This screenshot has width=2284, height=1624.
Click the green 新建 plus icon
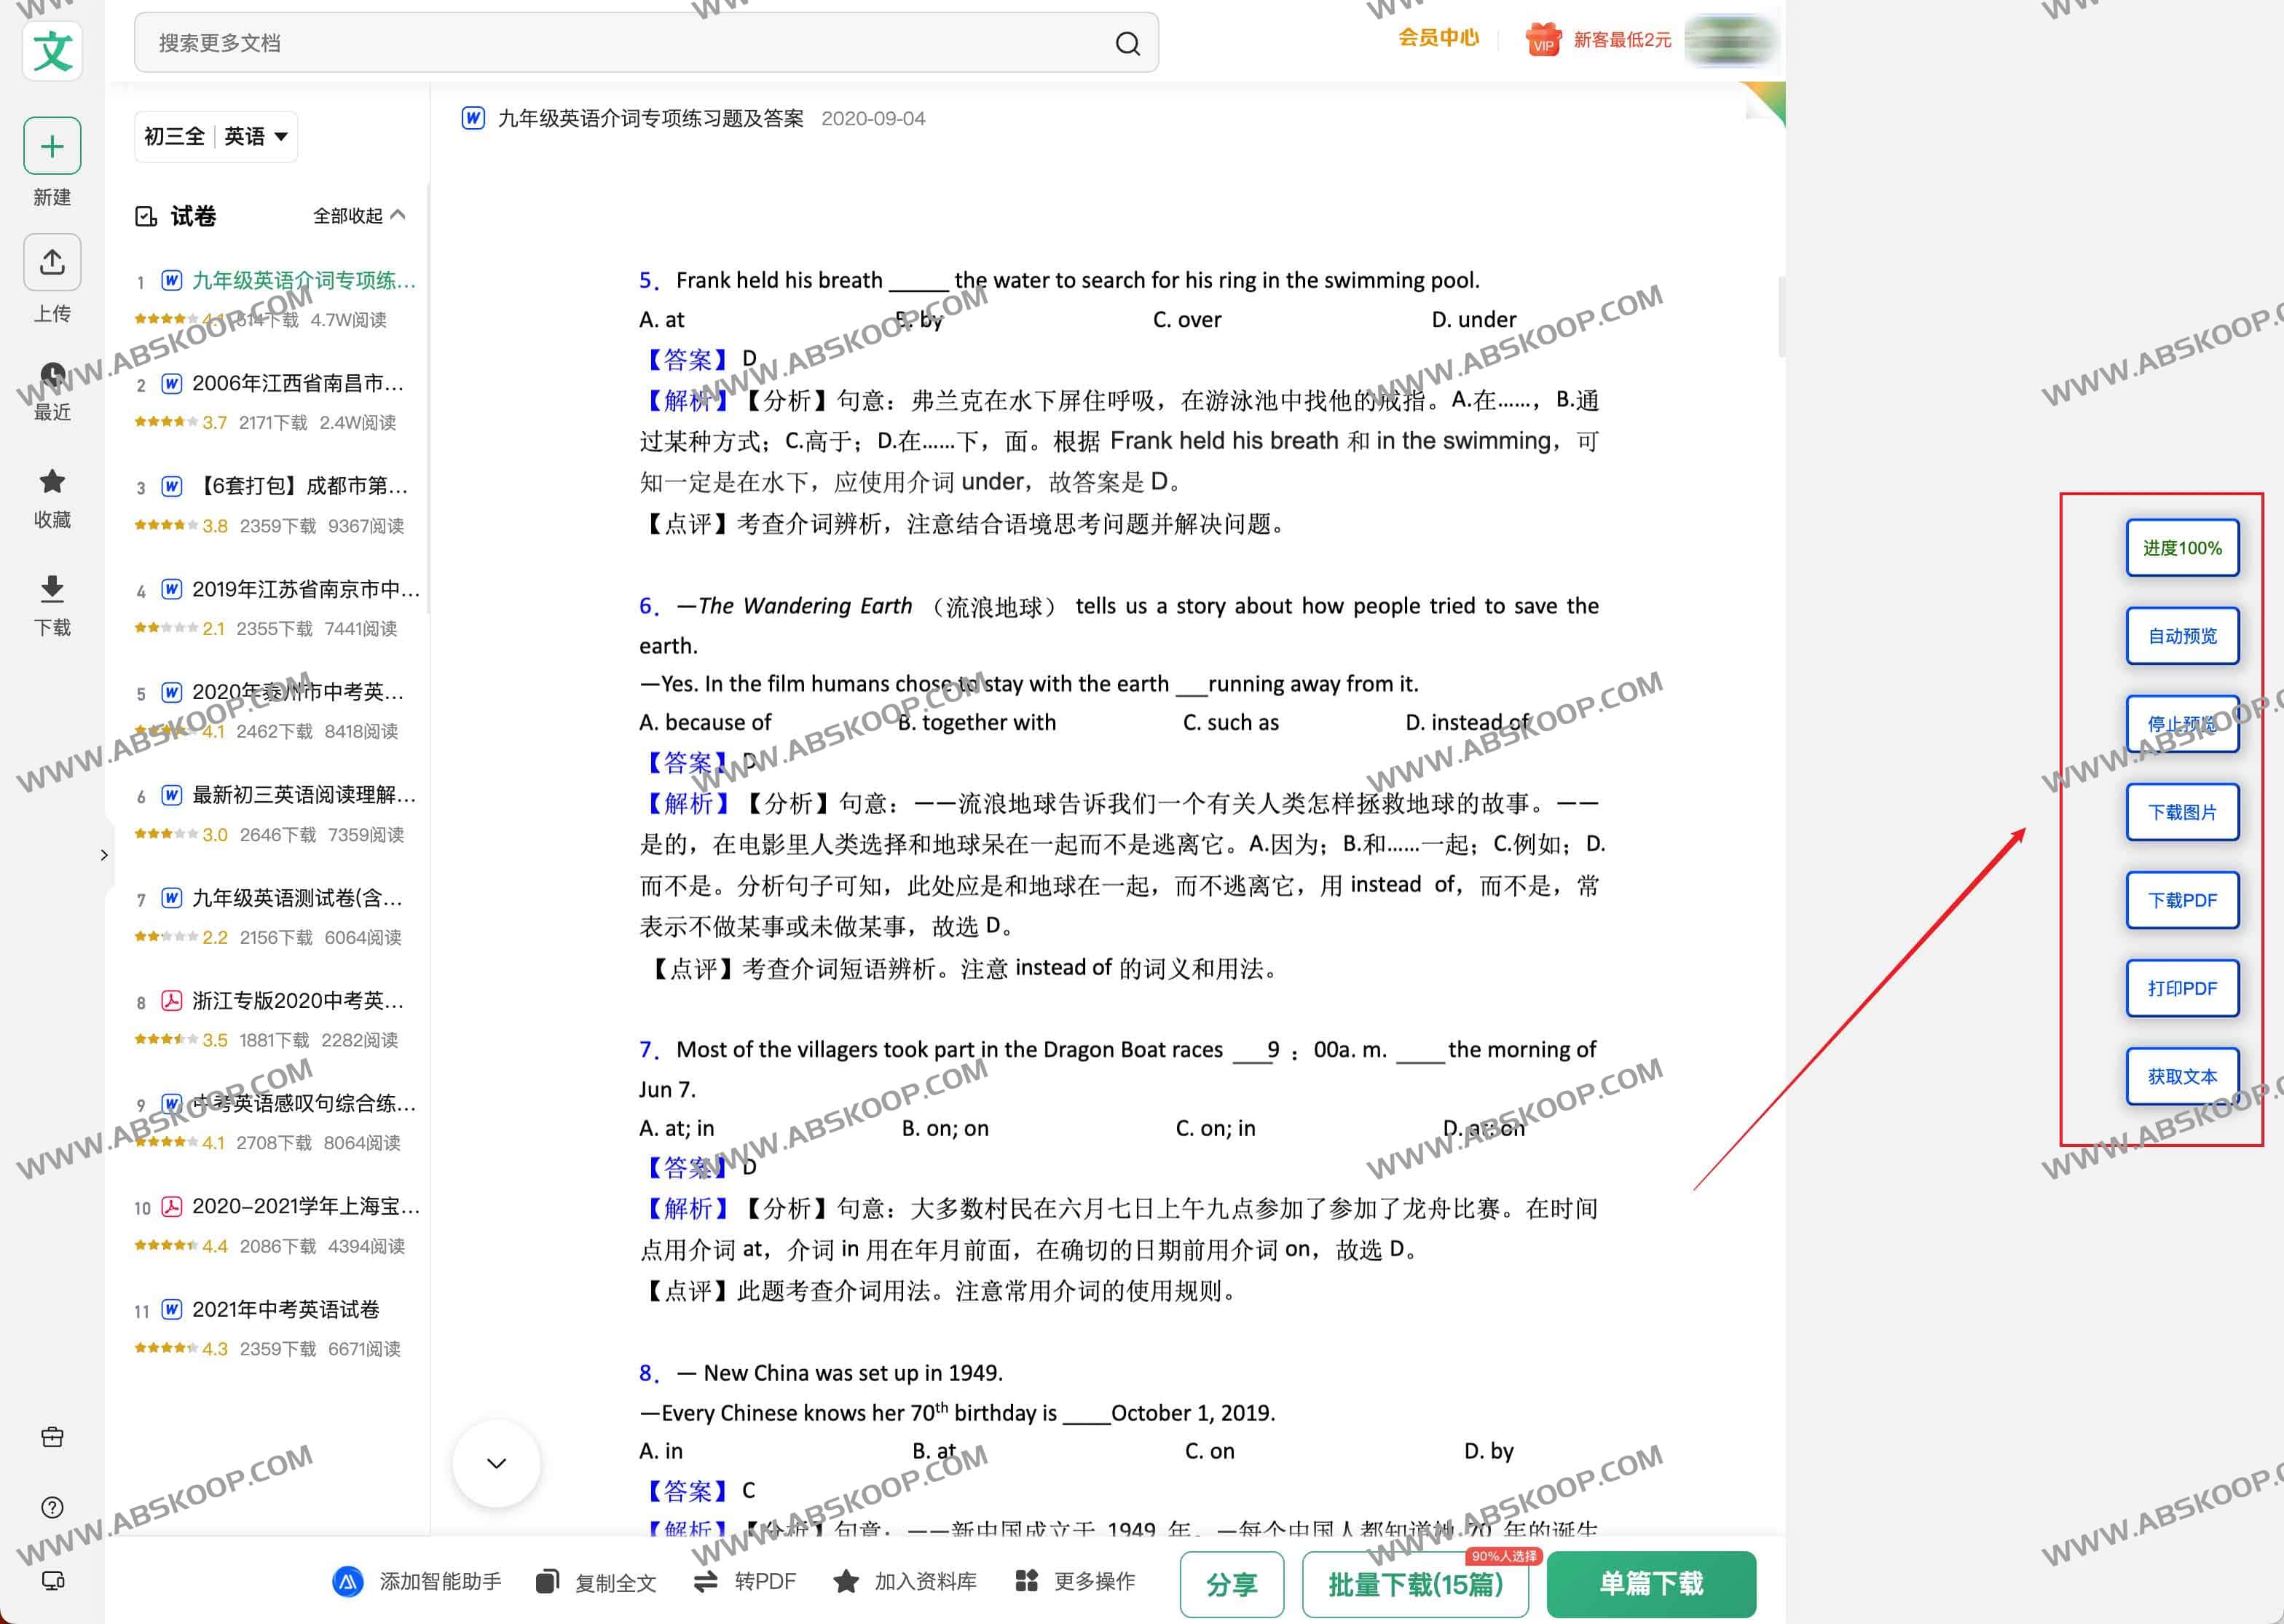tap(52, 146)
